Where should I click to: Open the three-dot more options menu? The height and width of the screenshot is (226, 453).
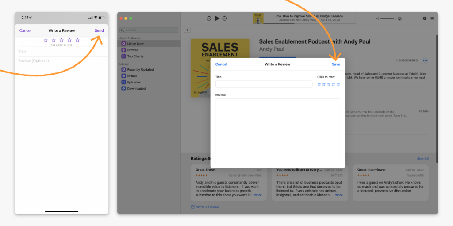pos(425,60)
